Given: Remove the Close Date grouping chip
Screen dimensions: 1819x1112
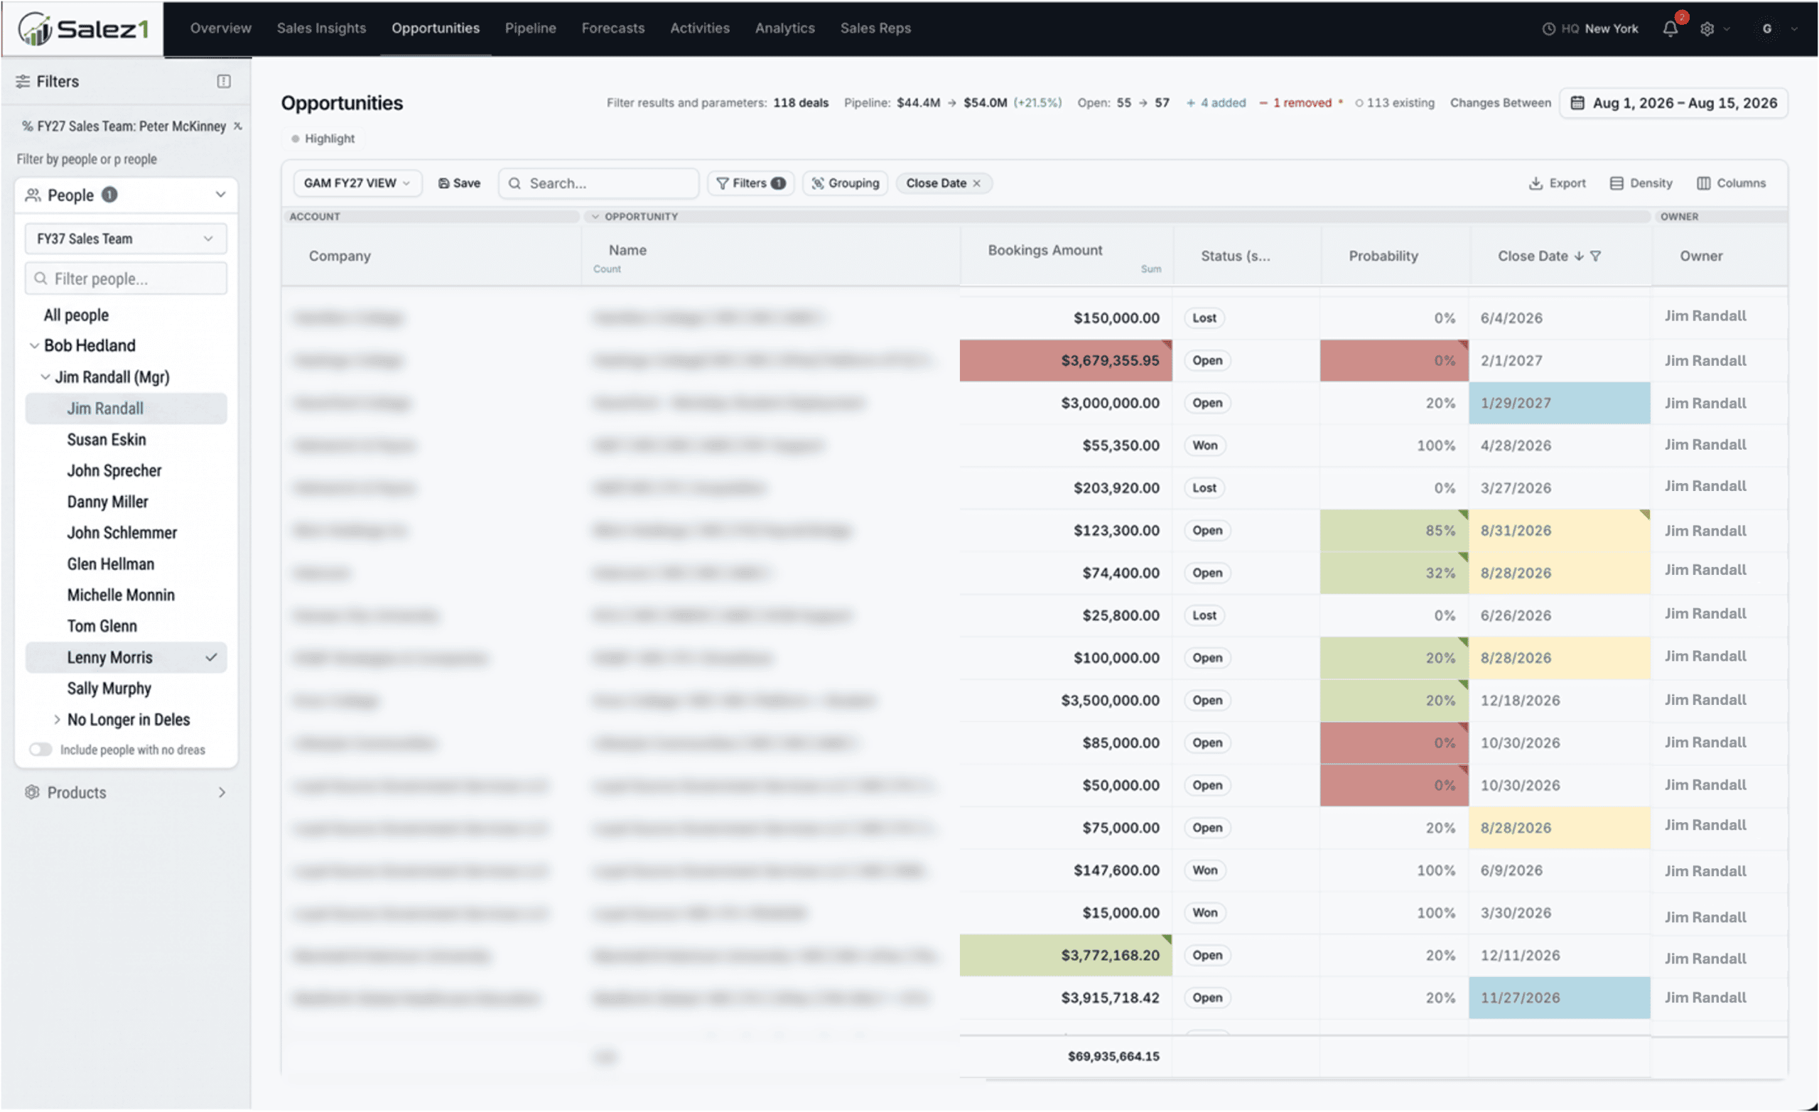Looking at the screenshot, I should pos(976,183).
